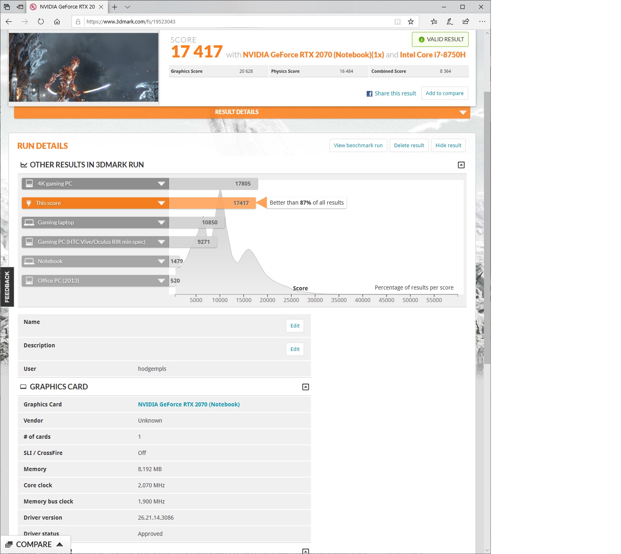This screenshot has height=554, width=621.
Task: Open the NVIDIA GeForce RTX 2070 (Notebook) card link
Action: (x=189, y=404)
